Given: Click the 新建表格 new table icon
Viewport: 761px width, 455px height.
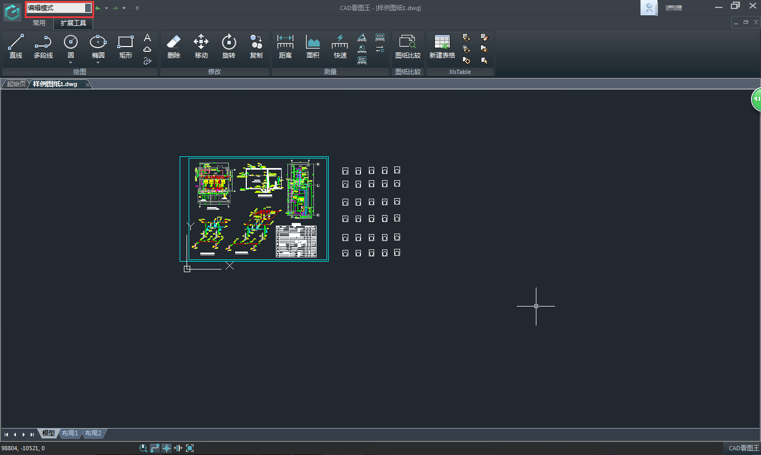Looking at the screenshot, I should pos(442,46).
